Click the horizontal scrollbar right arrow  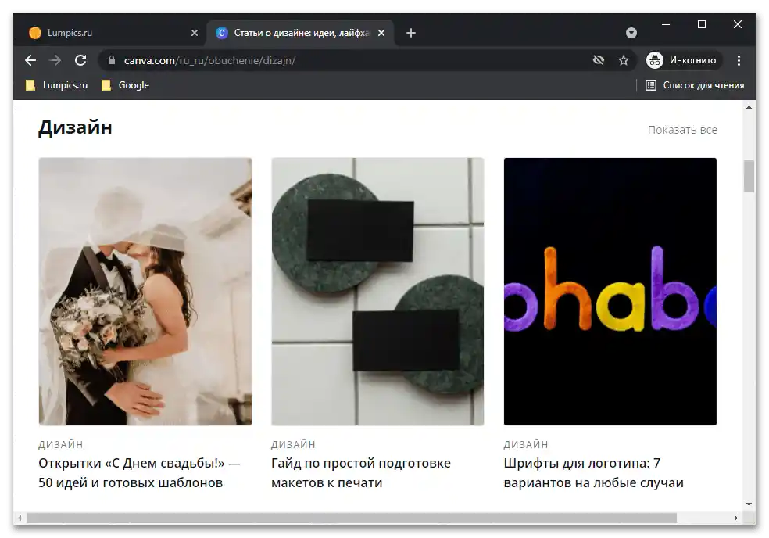[x=735, y=518]
